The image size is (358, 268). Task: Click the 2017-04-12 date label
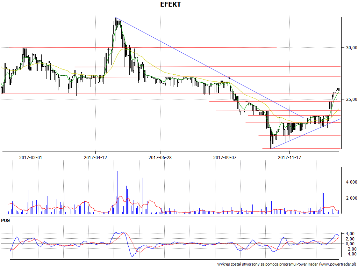click(95, 157)
